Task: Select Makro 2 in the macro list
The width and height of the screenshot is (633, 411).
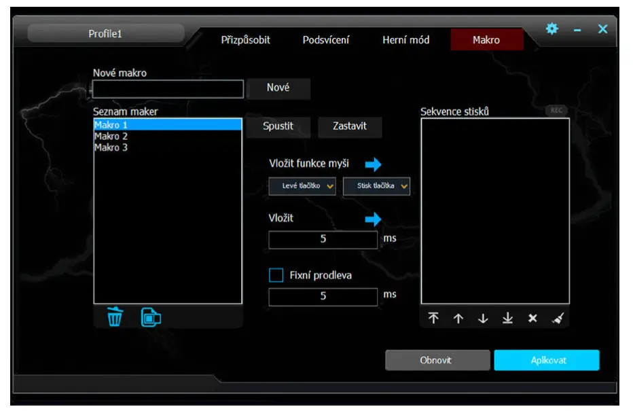Action: (x=168, y=136)
